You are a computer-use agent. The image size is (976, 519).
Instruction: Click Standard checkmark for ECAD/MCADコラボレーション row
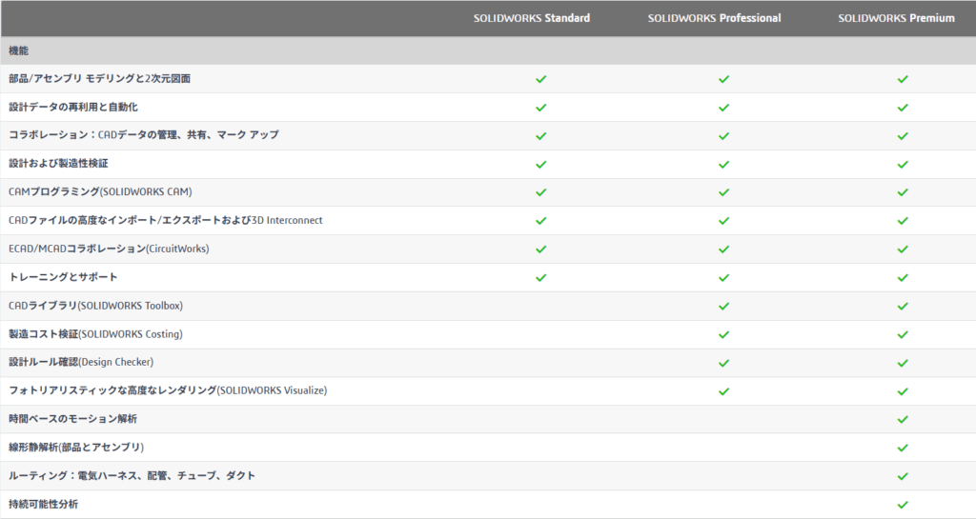540,250
